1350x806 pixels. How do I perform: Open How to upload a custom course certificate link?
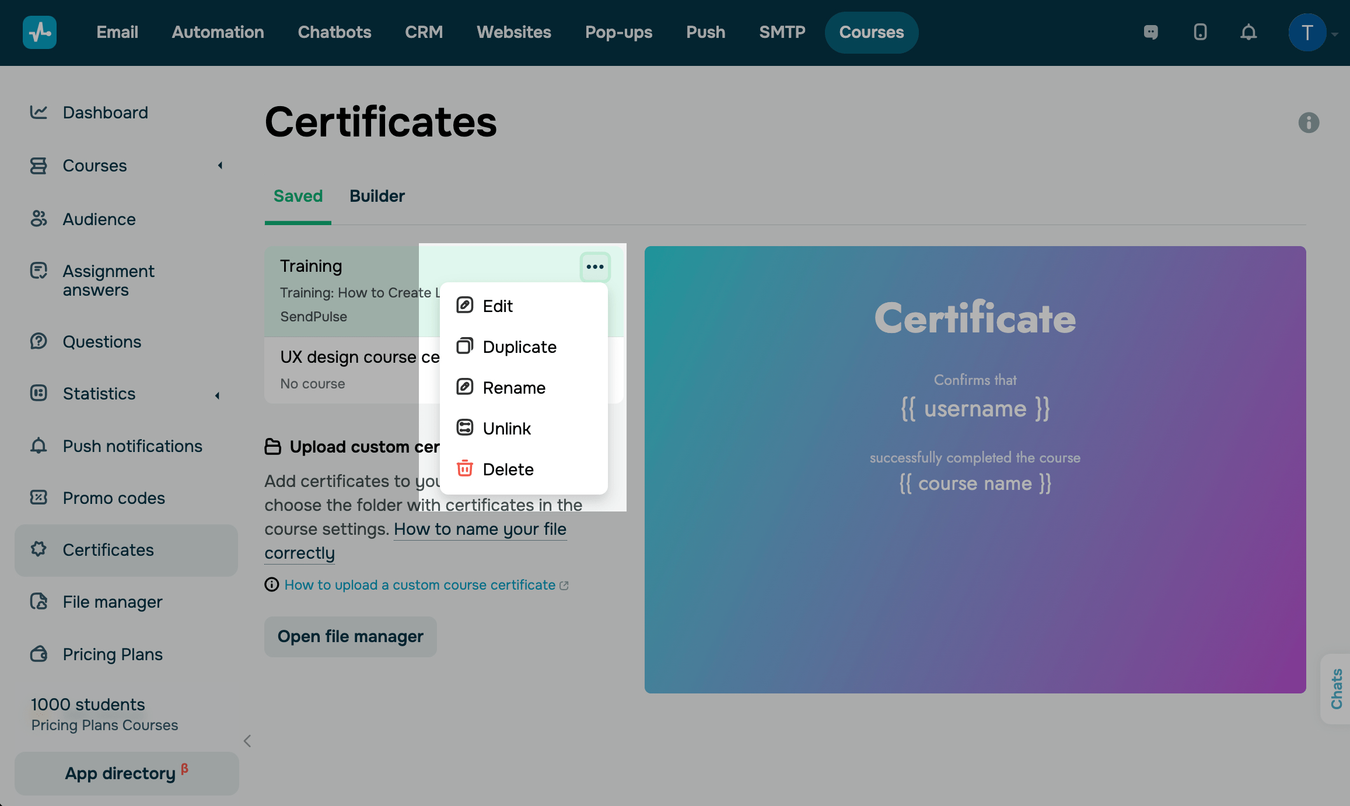(419, 585)
